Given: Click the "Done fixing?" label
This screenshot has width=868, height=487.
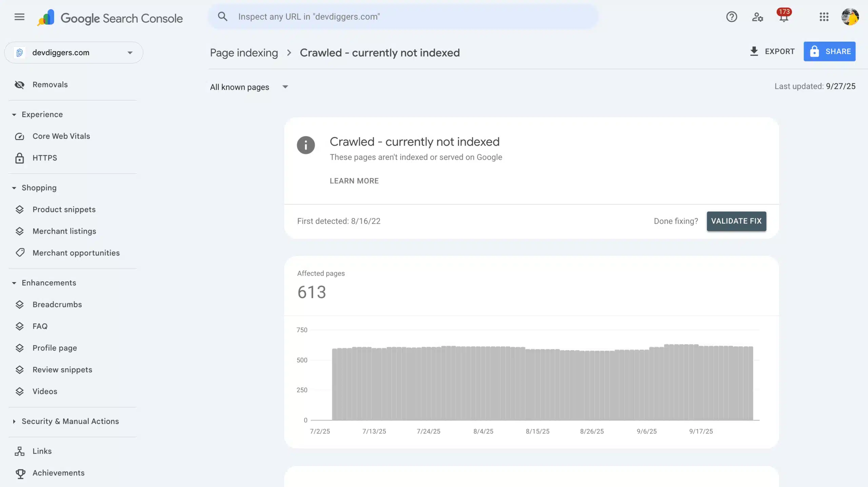Looking at the screenshot, I should click(x=676, y=221).
